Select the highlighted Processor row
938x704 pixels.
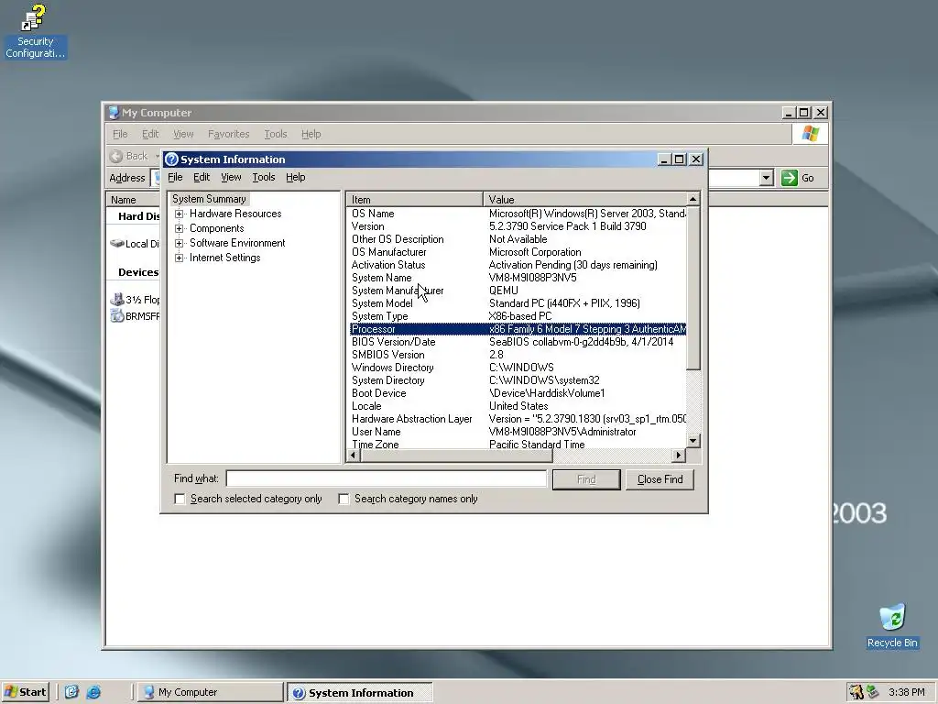(518, 329)
